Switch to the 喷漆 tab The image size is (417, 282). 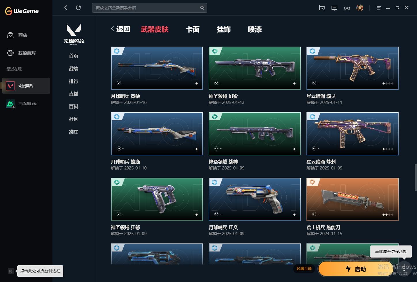pos(255,29)
